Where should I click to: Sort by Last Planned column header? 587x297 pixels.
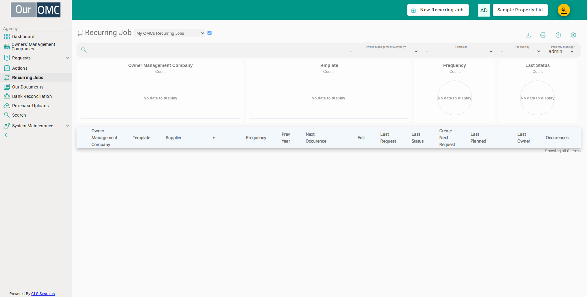coord(478,138)
